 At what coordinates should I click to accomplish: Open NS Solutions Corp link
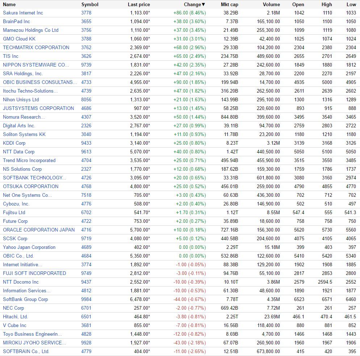(22, 169)
